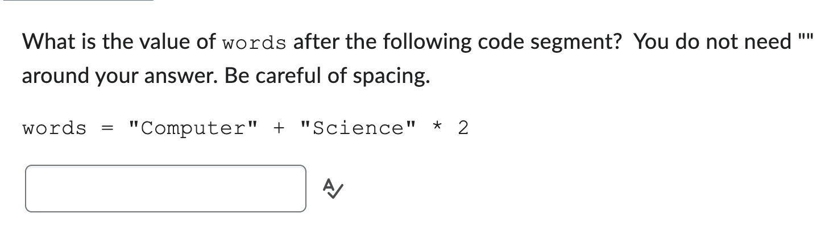Click the gray divider line at top left

(77, 1)
